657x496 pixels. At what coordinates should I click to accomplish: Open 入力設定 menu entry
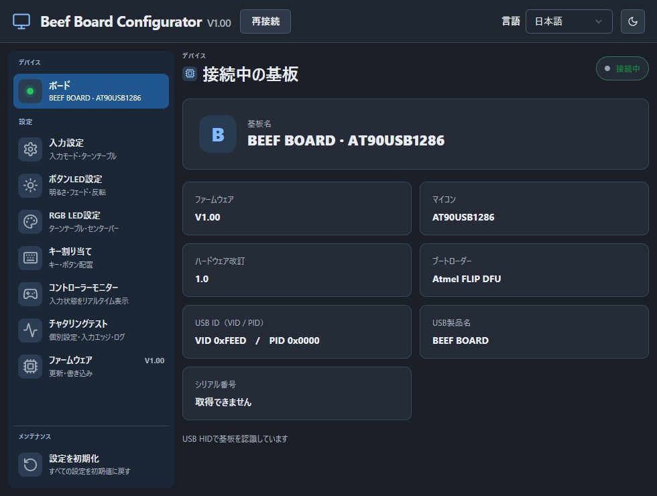tap(91, 149)
